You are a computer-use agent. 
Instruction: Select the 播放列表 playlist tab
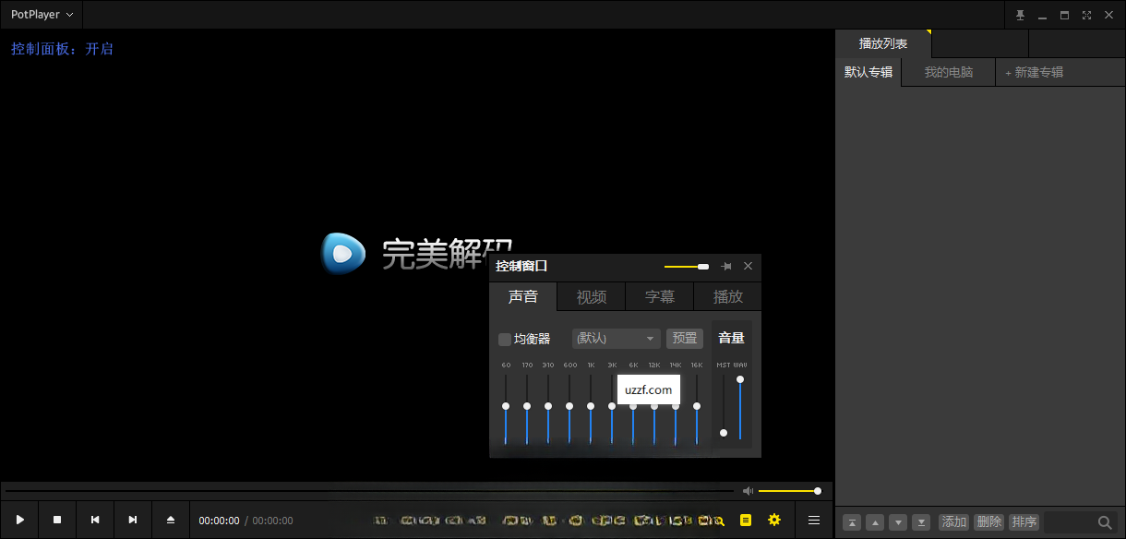click(x=883, y=43)
